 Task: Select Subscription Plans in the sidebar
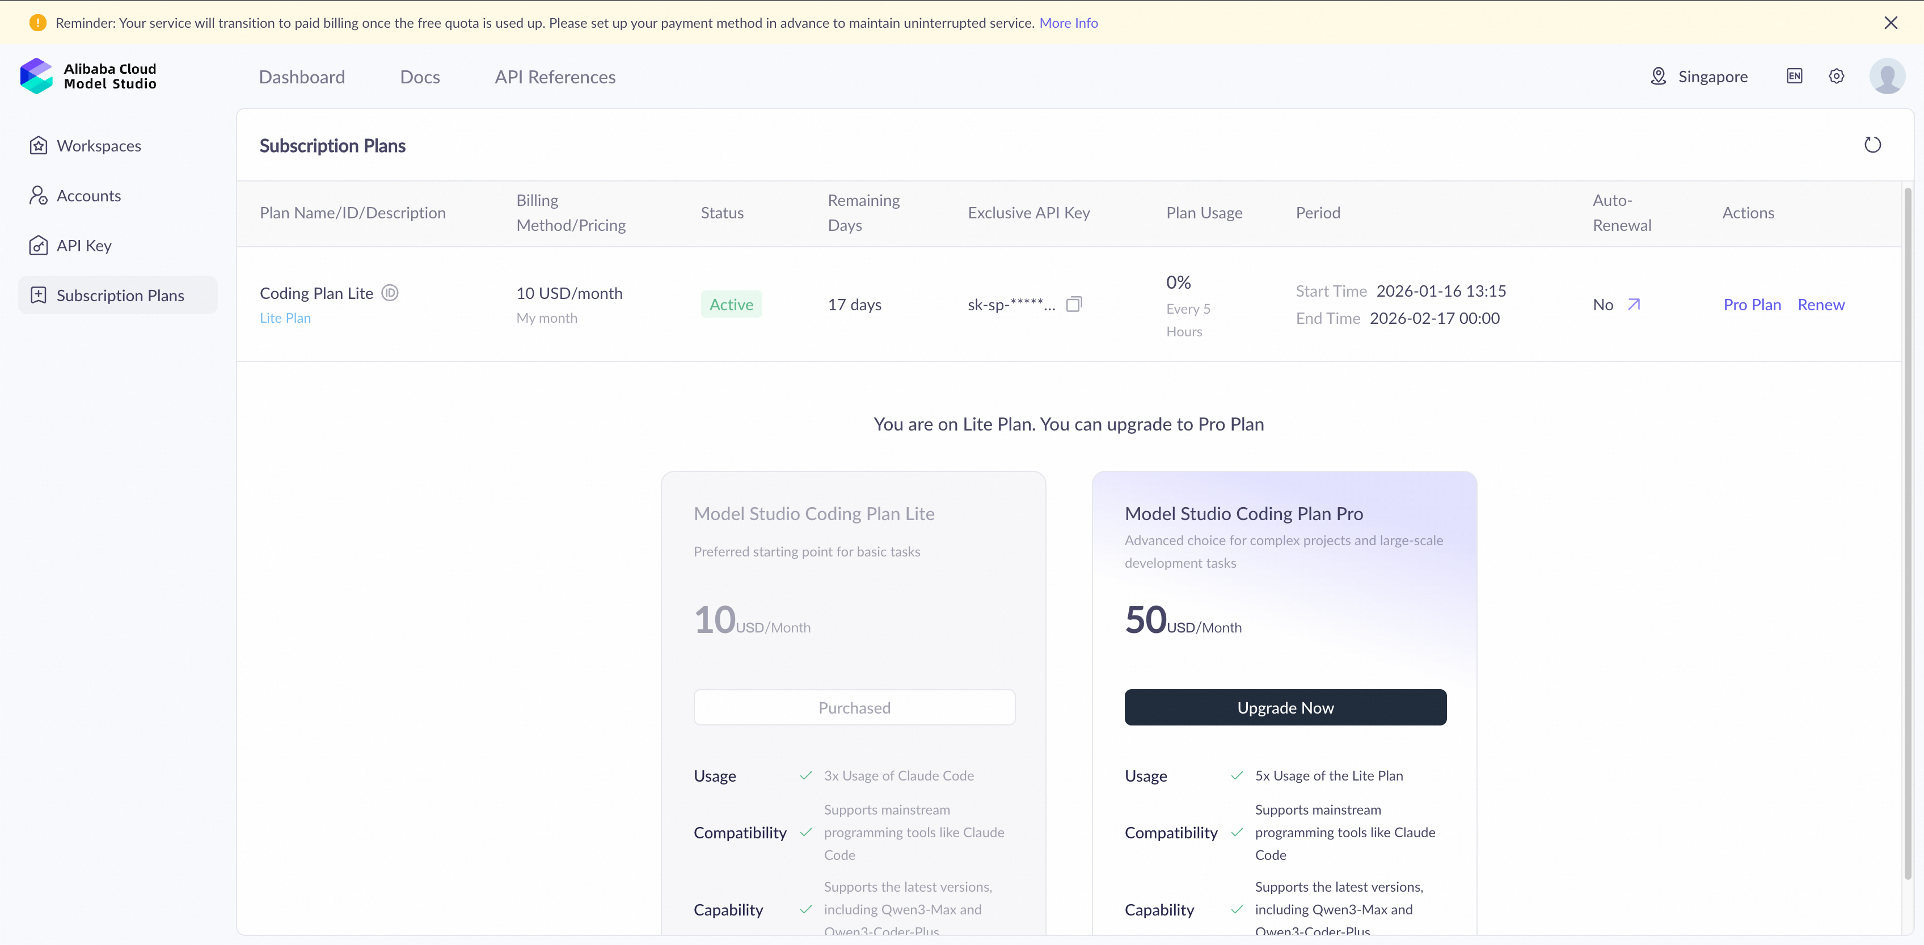117,295
